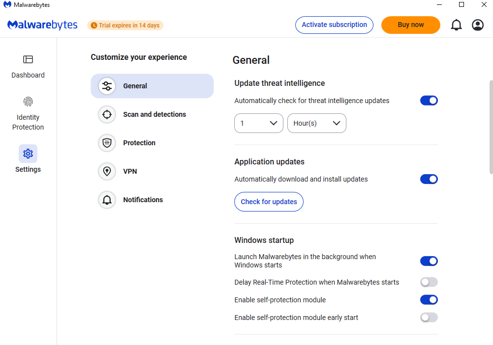Open the Dashboard icon in sidebar
The height and width of the screenshot is (345, 493).
(28, 59)
